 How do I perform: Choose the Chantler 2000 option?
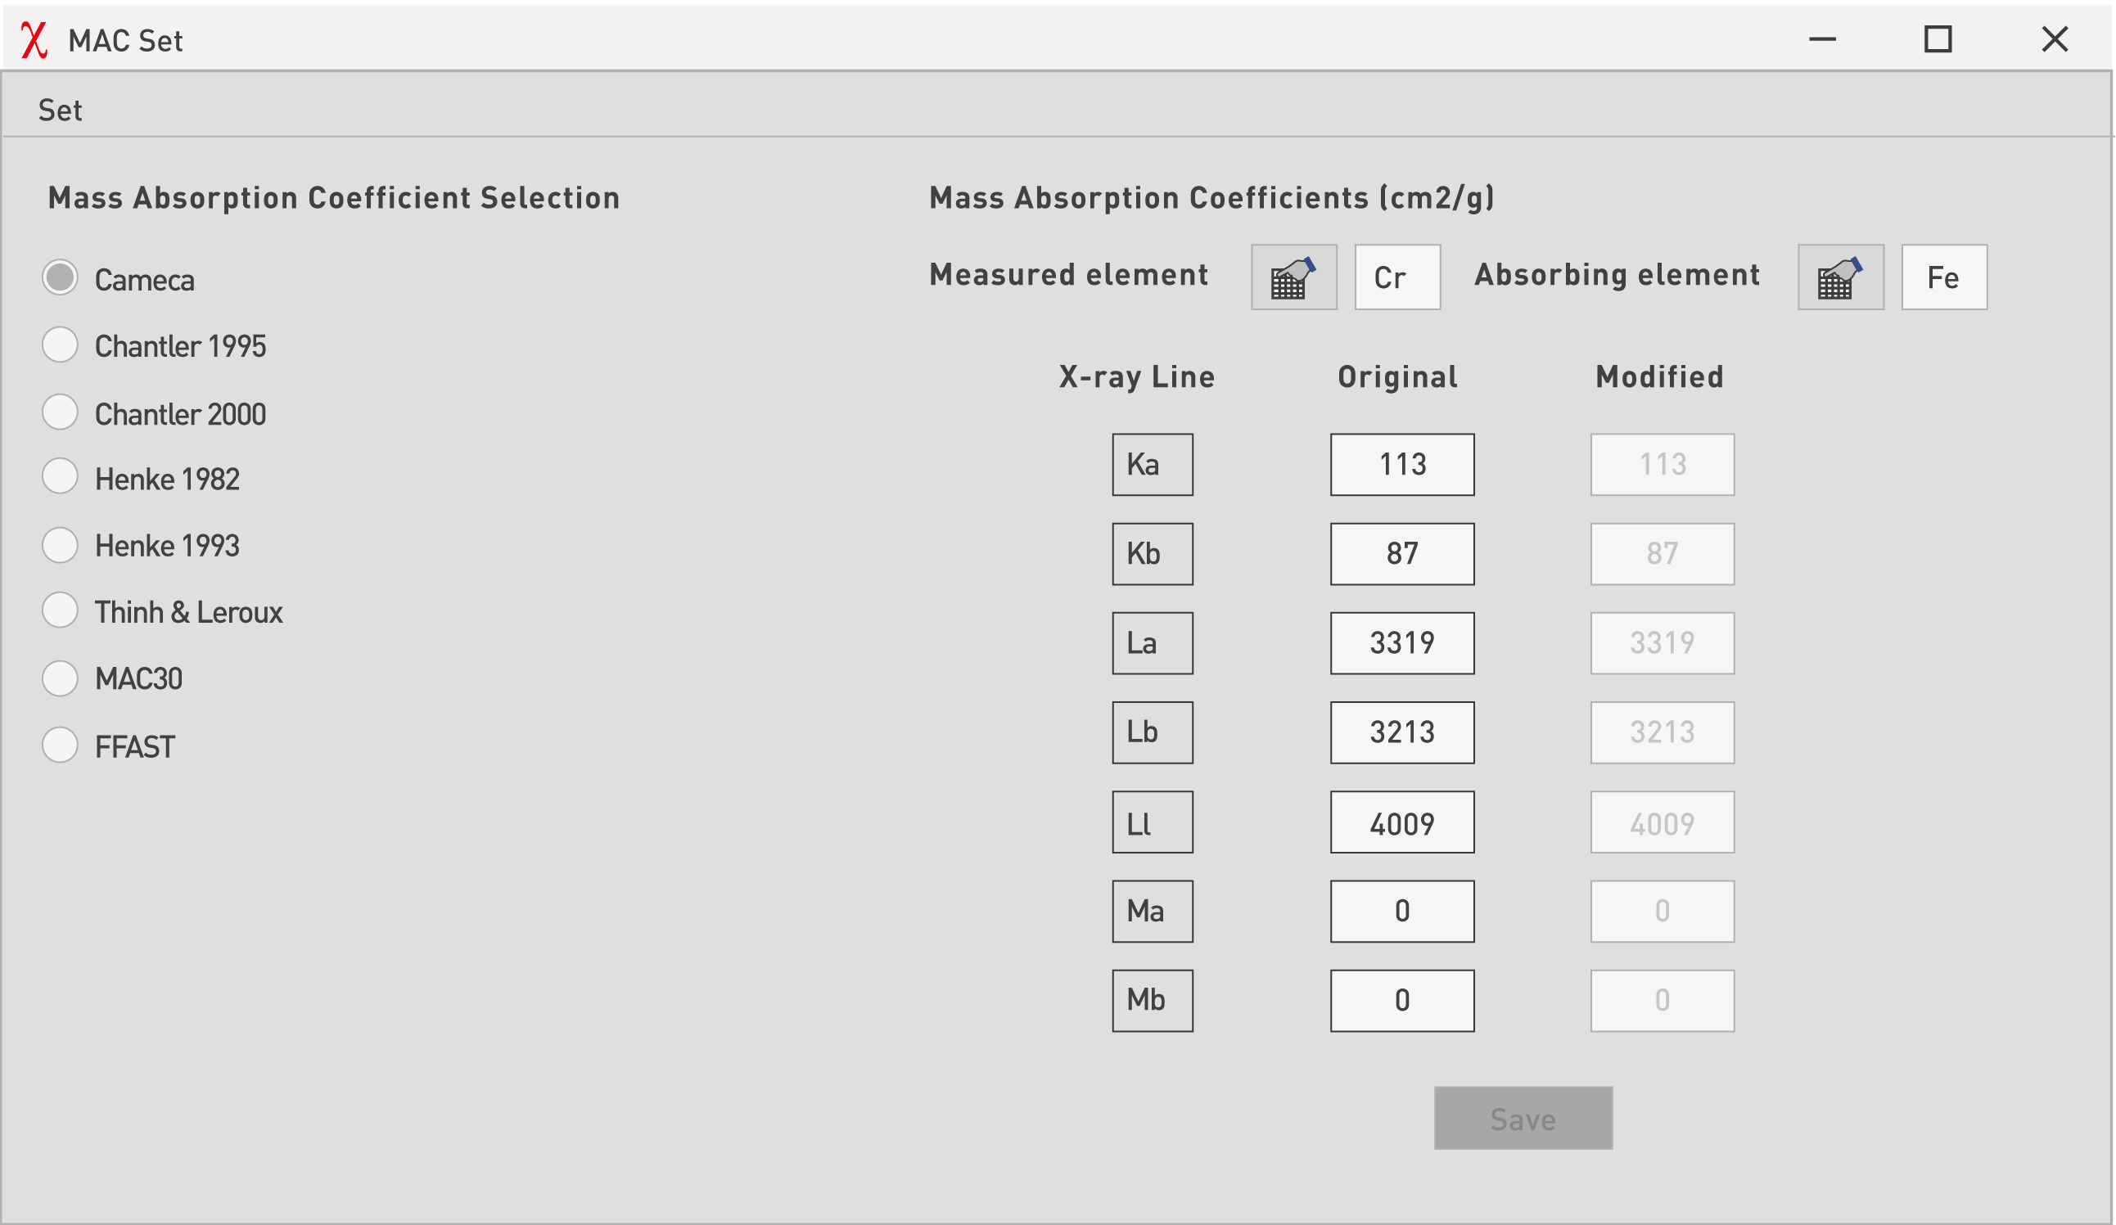coord(61,412)
